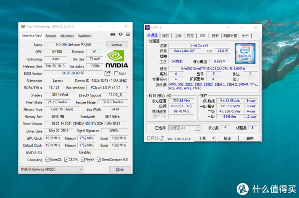299x198 pixels.
Task: Click the Bandwidth 56.1 GB/s value
Action: 112,117
